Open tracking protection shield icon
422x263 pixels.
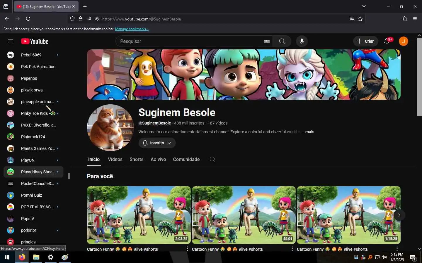pos(72,19)
